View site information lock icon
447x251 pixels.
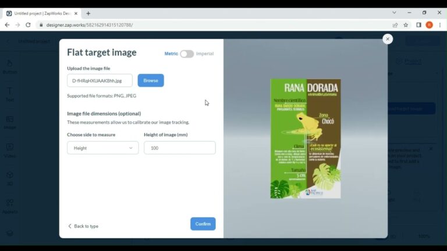(x=41, y=25)
